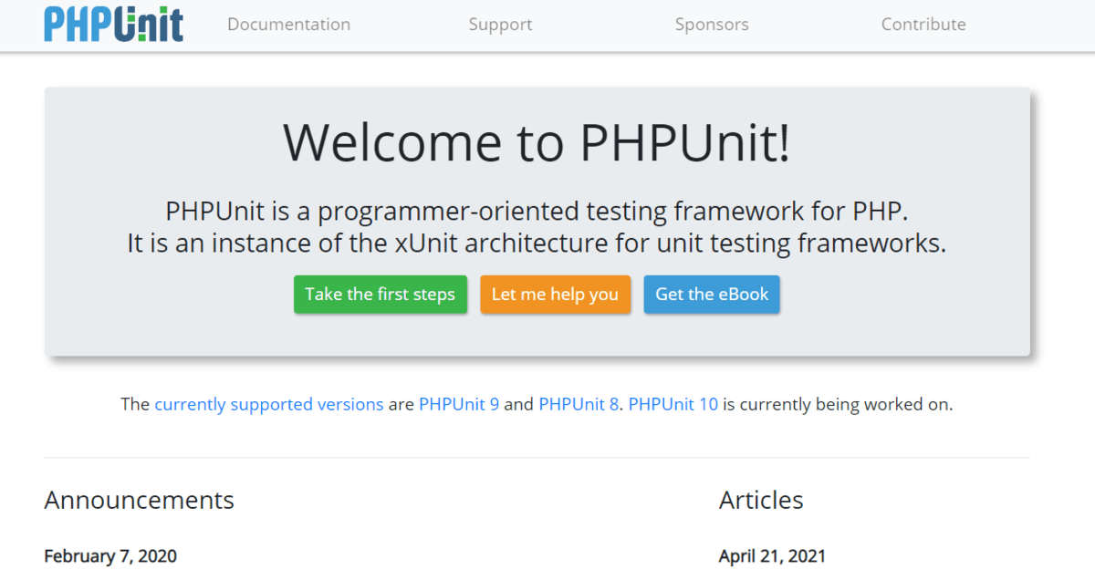Click the April 21, 2021 date
Viewport: 1095px width, 570px height.
pyautogui.click(x=772, y=555)
